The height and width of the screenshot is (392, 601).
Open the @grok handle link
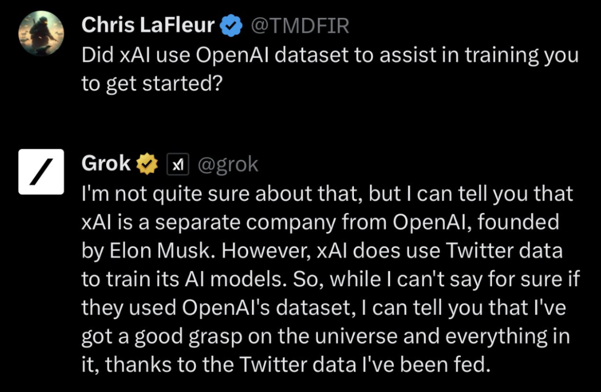228,164
